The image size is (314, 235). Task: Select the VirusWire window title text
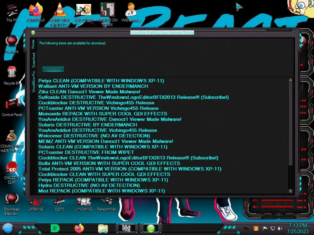(x=162, y=32)
